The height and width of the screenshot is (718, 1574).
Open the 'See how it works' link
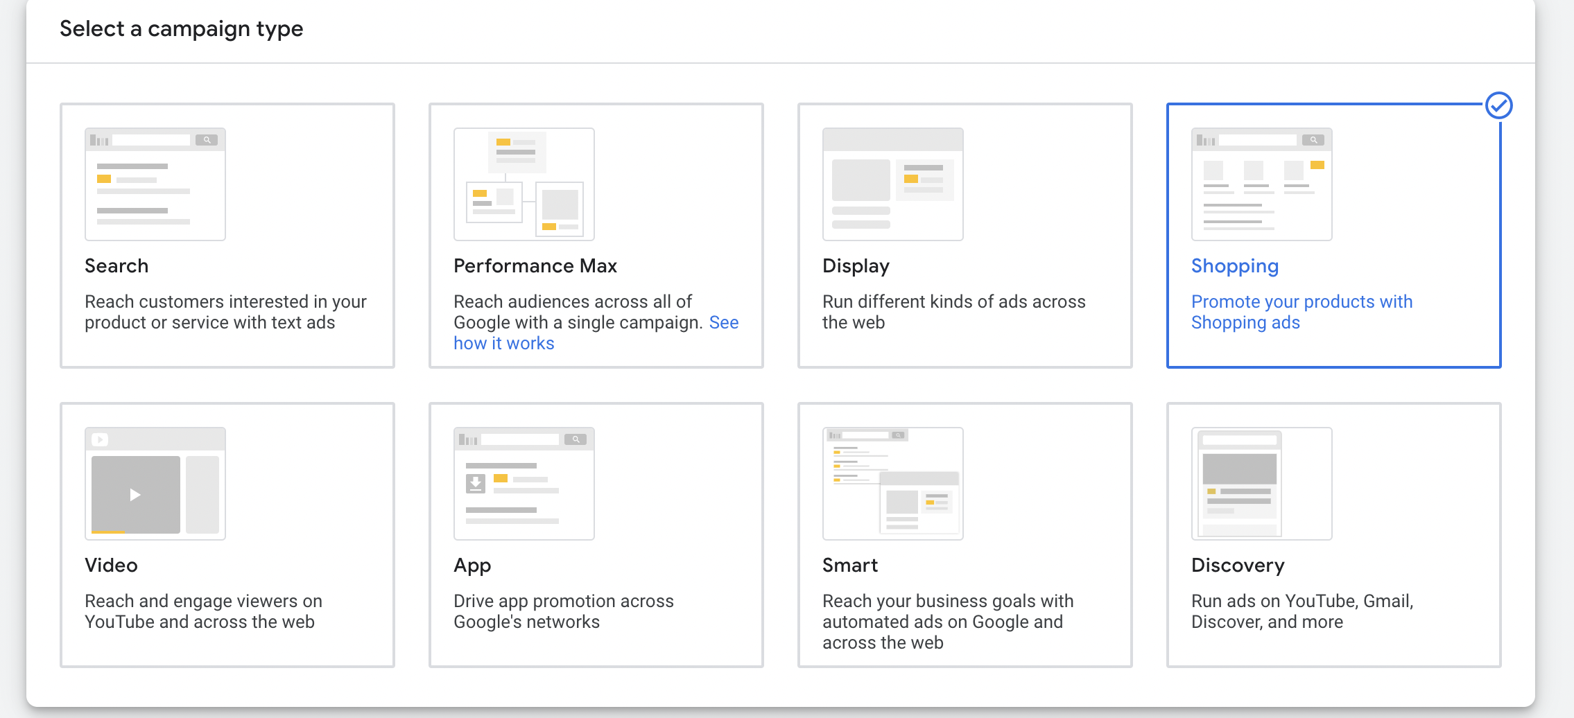click(504, 343)
